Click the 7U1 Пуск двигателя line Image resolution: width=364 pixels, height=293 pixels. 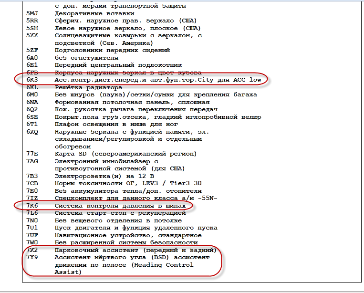coord(122,228)
